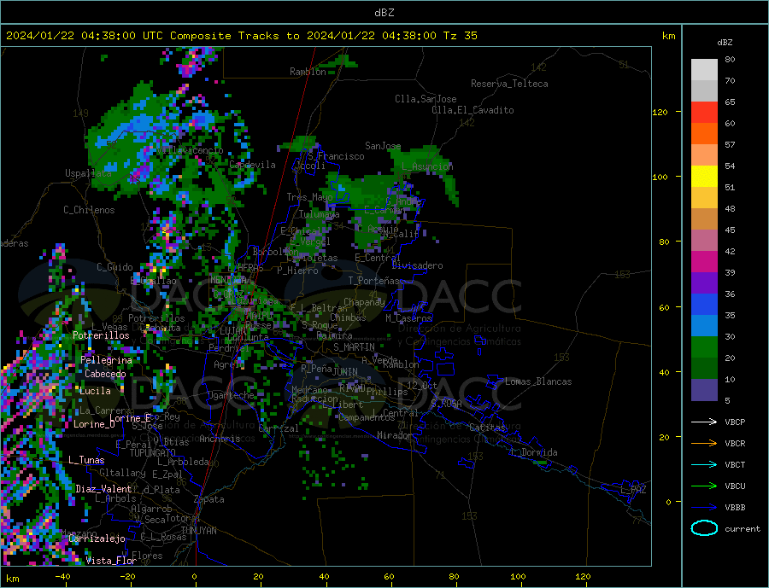Click the L_Tunas map label

(x=86, y=460)
